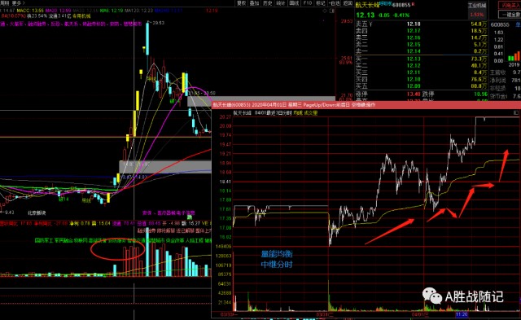Click stock name 航天长峰 in quote panel
Image resolution: width=521 pixels, height=320 pixels.
(367, 5)
